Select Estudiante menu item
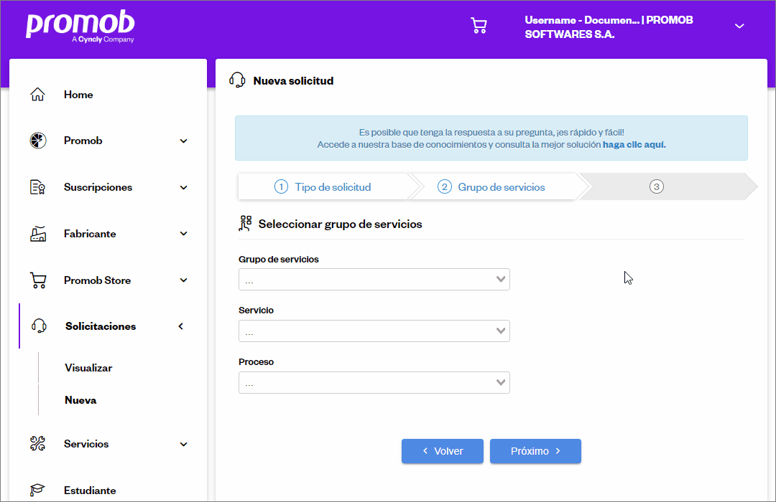 click(x=90, y=490)
